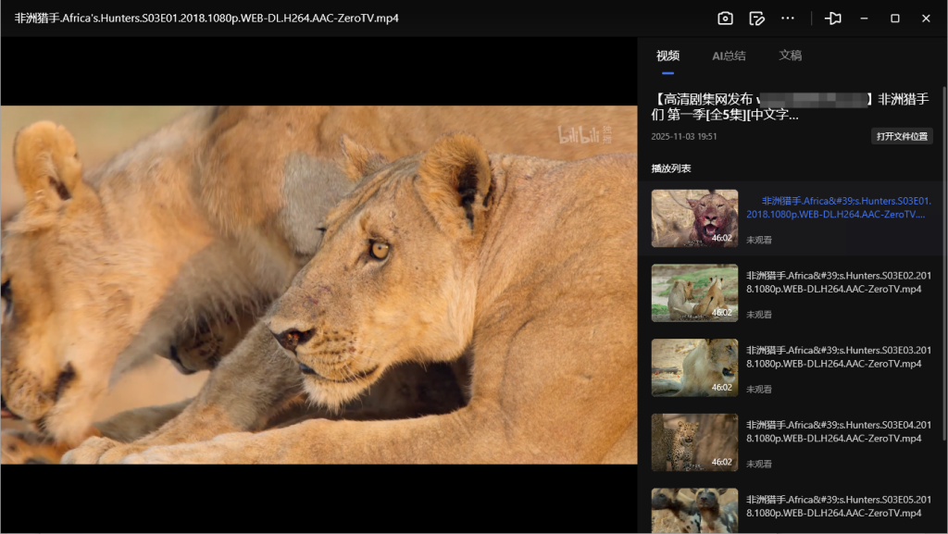Select the 视频 tab
The height and width of the screenshot is (534, 948).
point(667,56)
